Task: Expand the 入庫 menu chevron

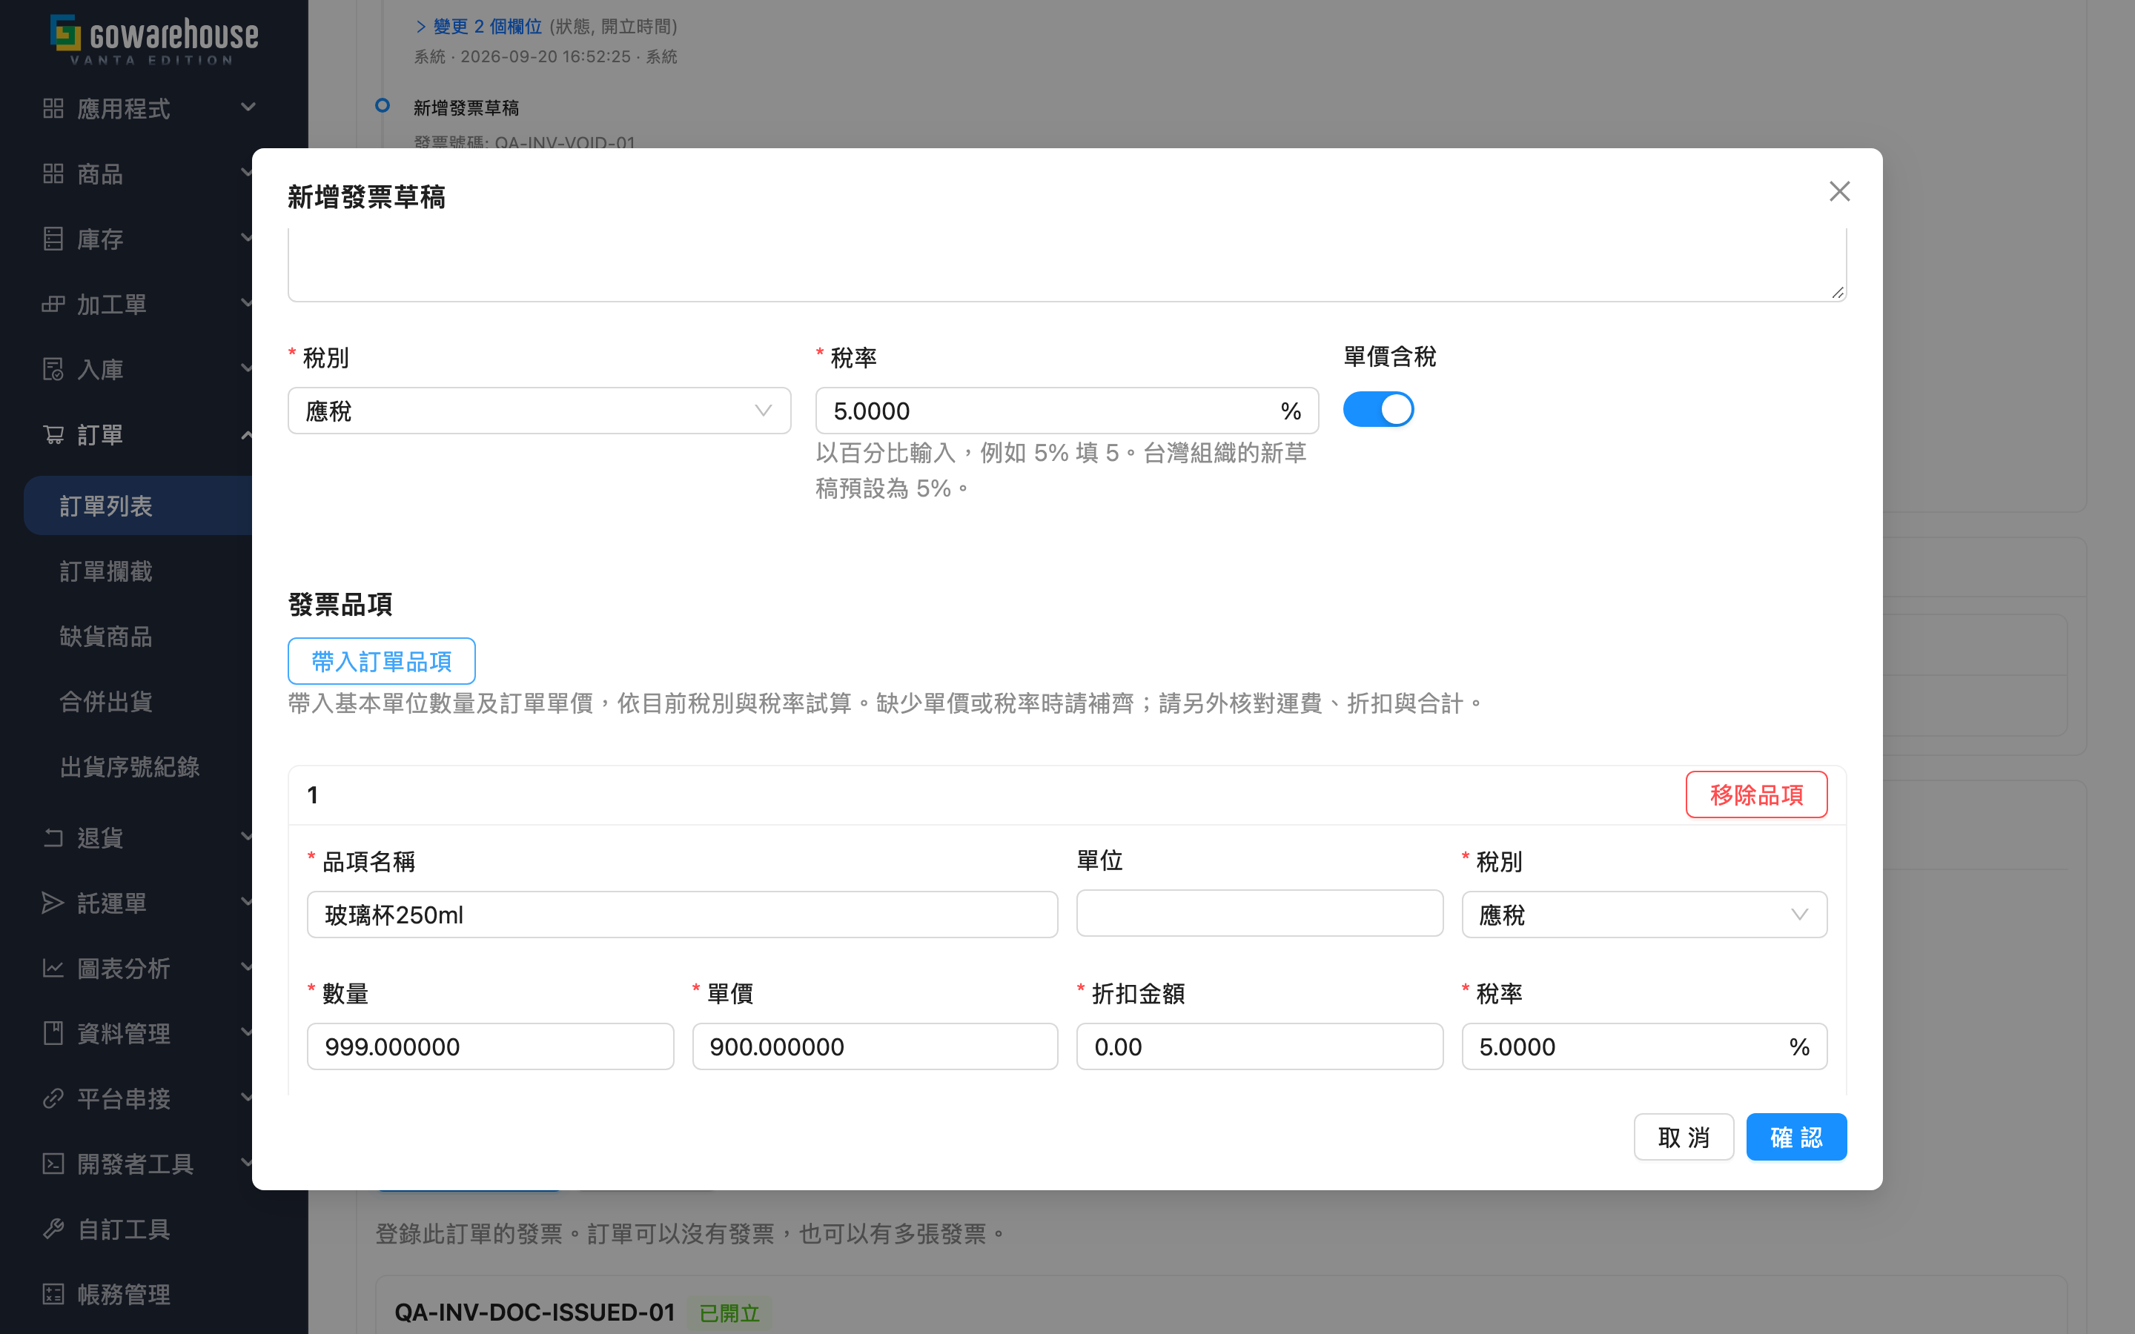Action: point(246,369)
